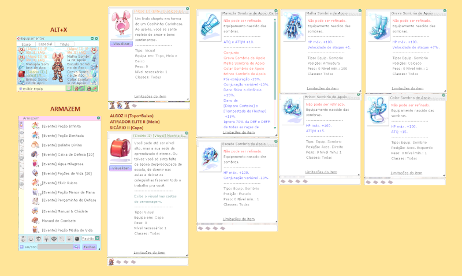
Task: Click Visualizar in the bunny hat window
Action: point(121,44)
